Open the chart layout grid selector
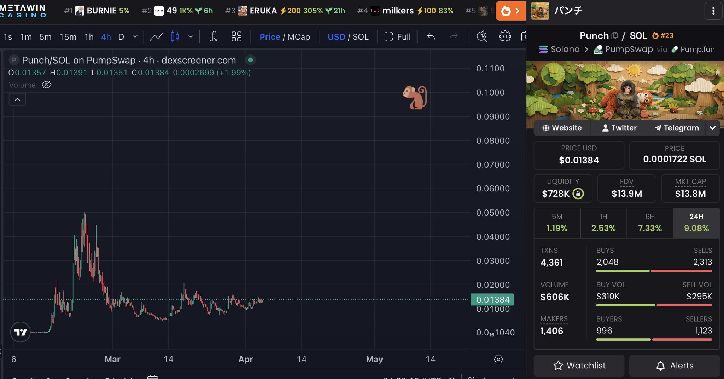This screenshot has width=724, height=379. click(x=237, y=36)
